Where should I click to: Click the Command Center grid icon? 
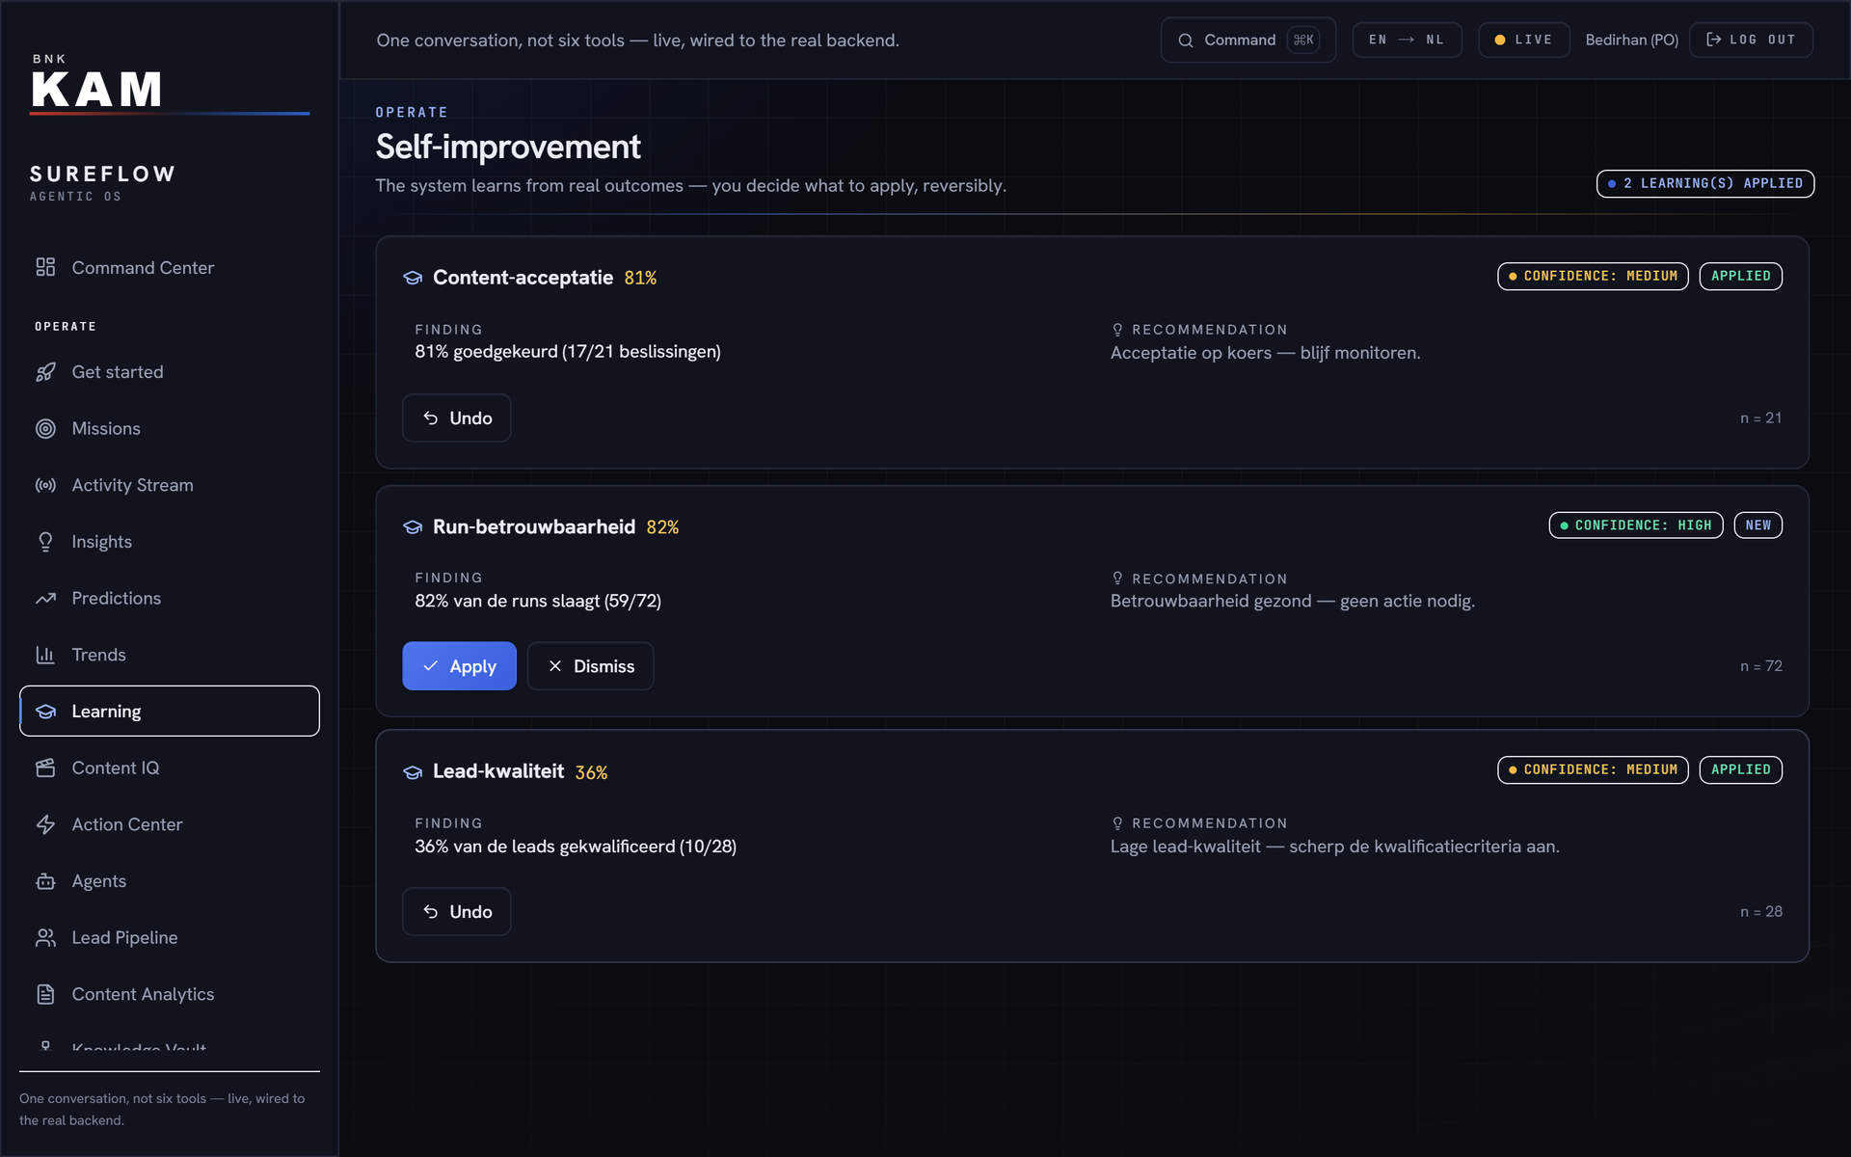tap(45, 267)
